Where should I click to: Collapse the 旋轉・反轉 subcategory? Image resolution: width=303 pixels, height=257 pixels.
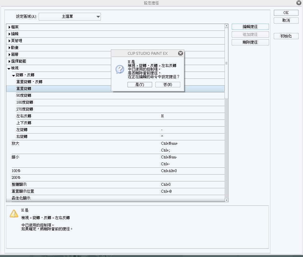click(x=13, y=75)
